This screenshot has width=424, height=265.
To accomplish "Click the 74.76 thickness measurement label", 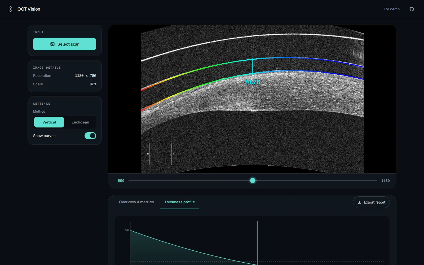I will coord(252,82).
